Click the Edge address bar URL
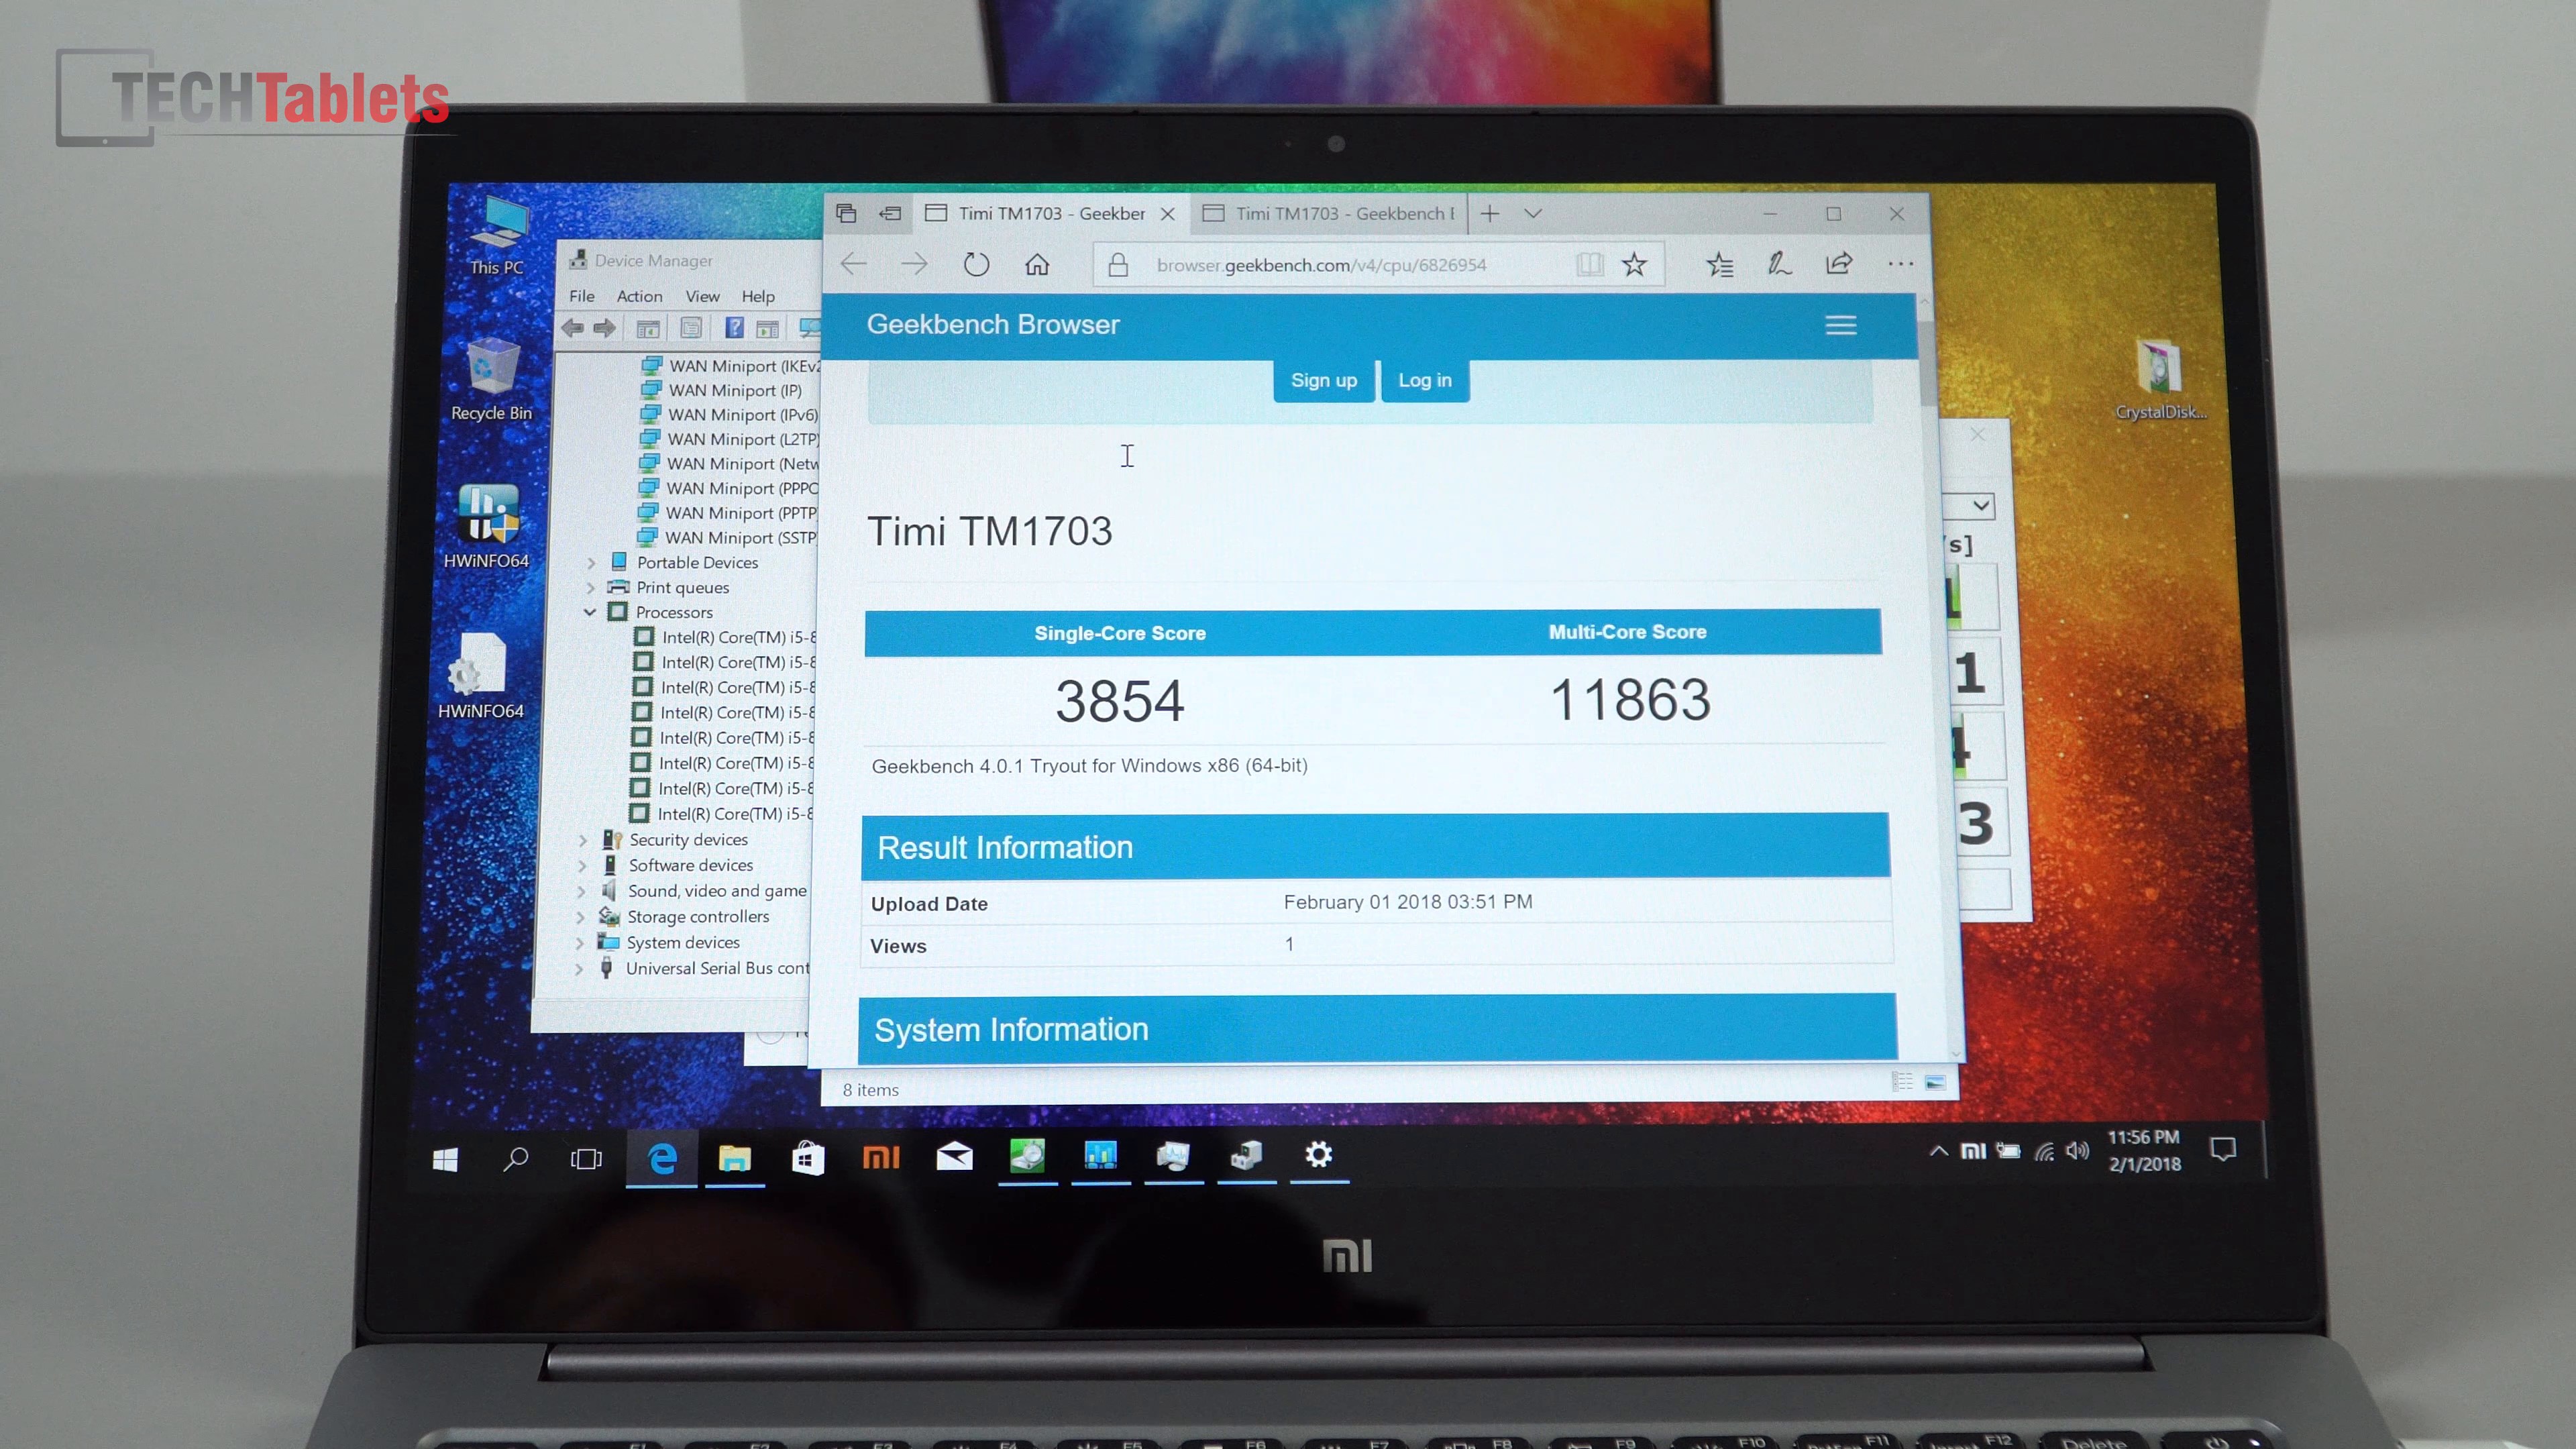The height and width of the screenshot is (1449, 2576). click(x=1321, y=265)
